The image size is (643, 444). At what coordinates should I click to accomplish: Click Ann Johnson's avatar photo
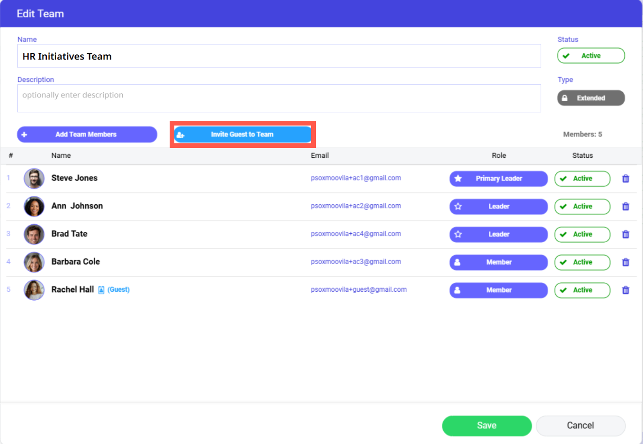point(34,207)
